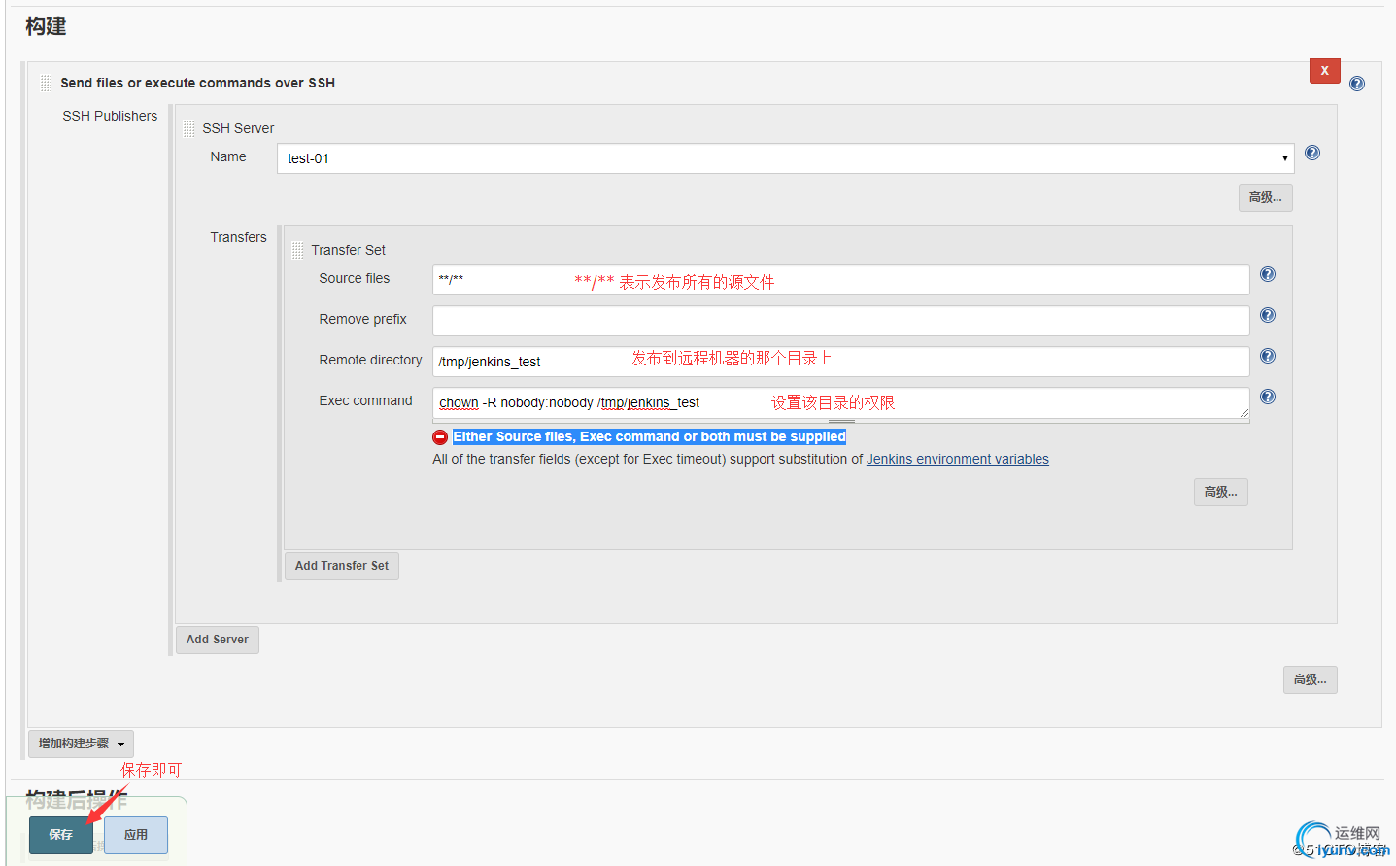The width and height of the screenshot is (1396, 866).
Task: Show help for Source files field
Action: [1268, 274]
